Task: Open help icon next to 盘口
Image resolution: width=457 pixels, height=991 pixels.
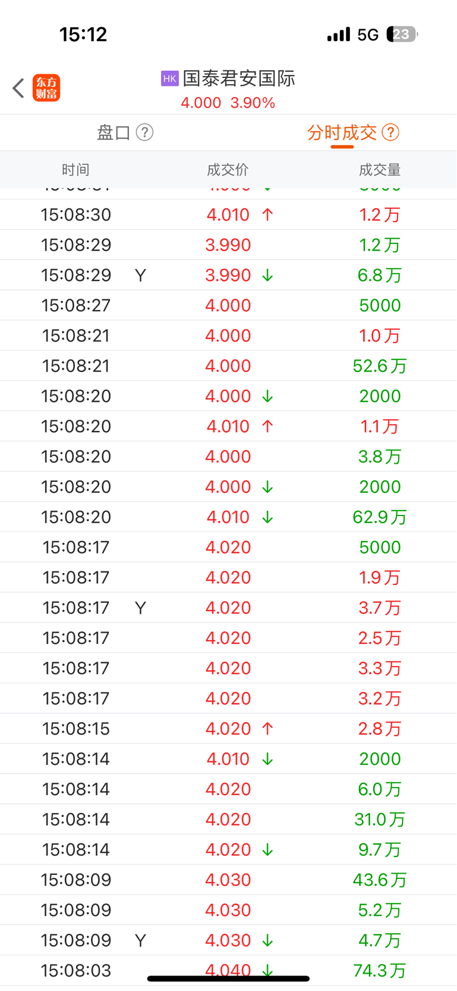Action: (x=144, y=132)
